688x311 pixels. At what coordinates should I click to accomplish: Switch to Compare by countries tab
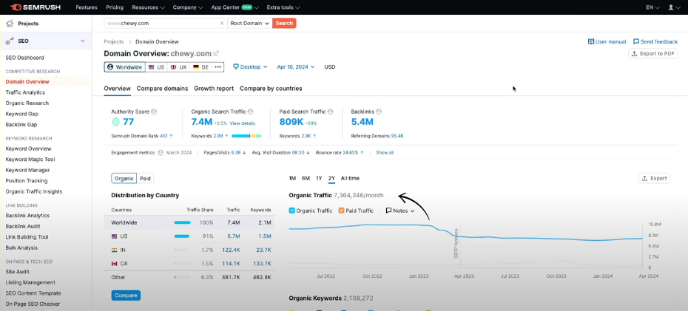271,89
